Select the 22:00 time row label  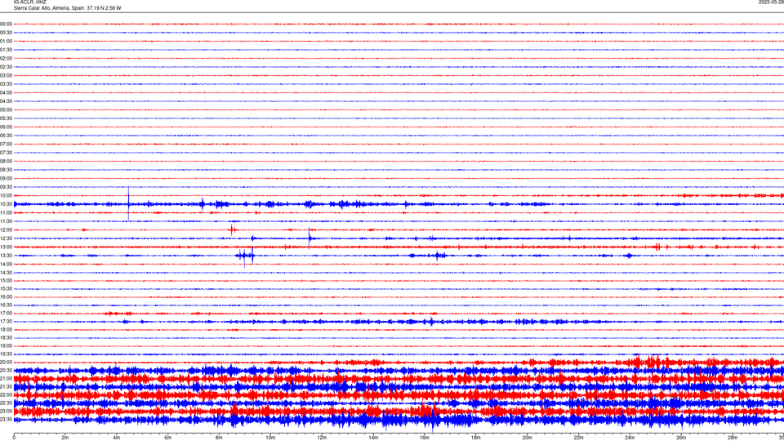tap(6, 395)
